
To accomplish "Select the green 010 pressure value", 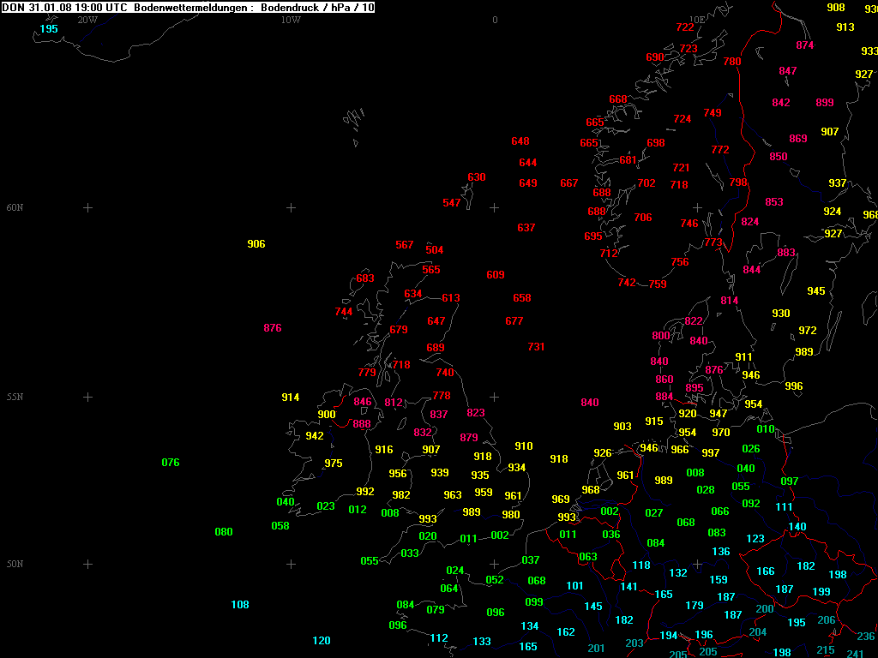I will pos(766,429).
